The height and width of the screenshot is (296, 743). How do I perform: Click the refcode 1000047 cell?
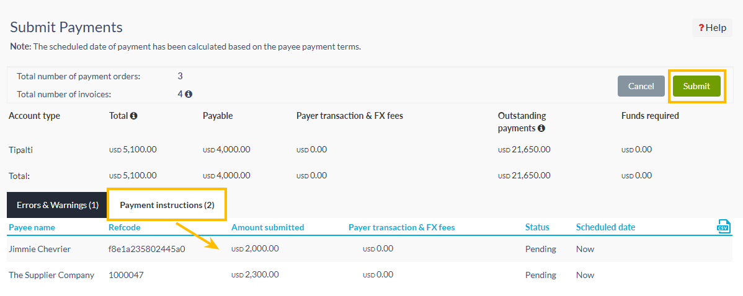[126, 275]
